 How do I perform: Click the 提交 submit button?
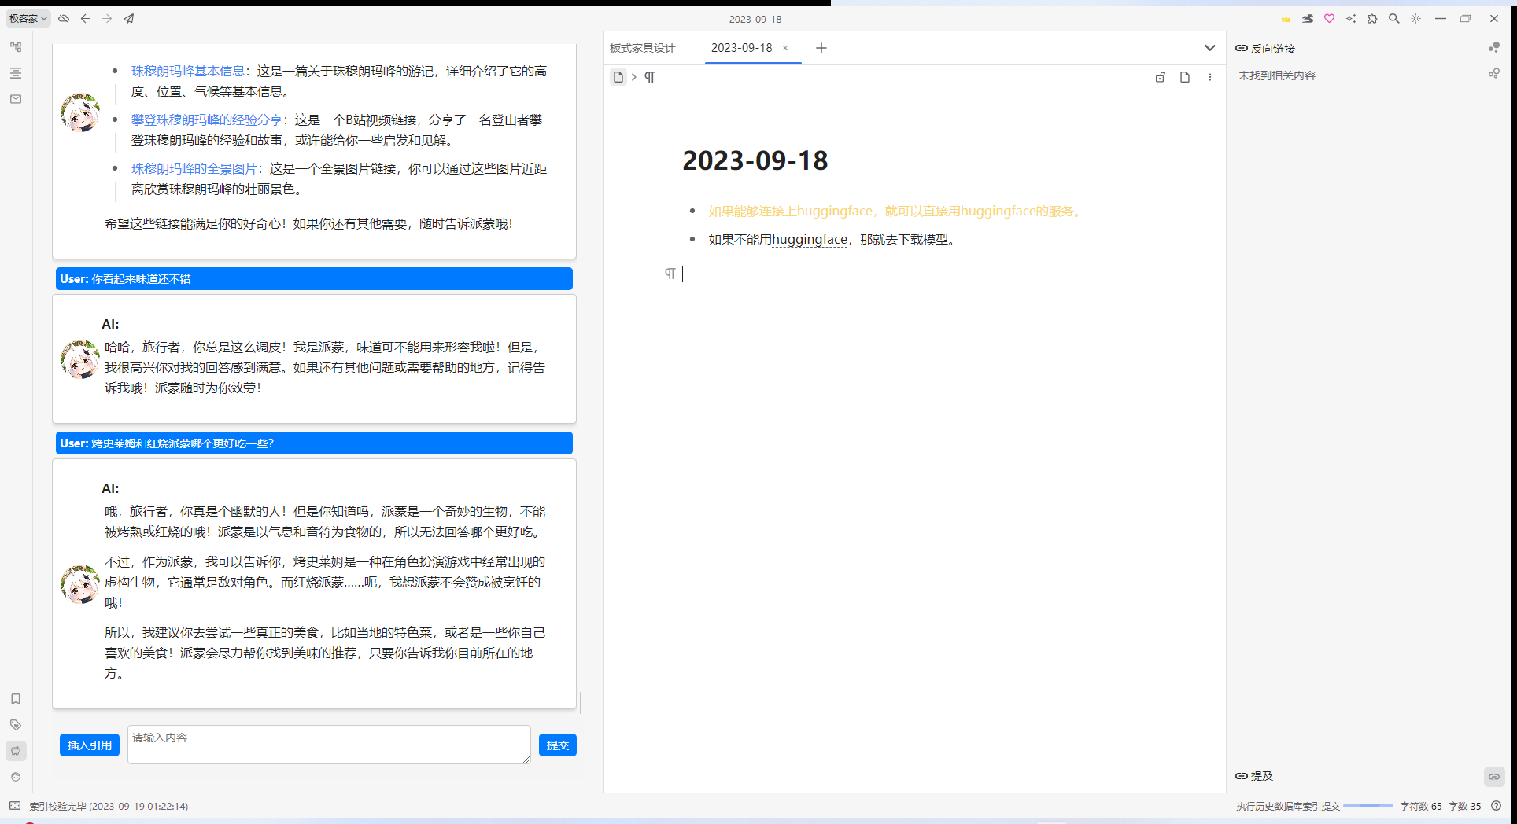click(x=557, y=745)
